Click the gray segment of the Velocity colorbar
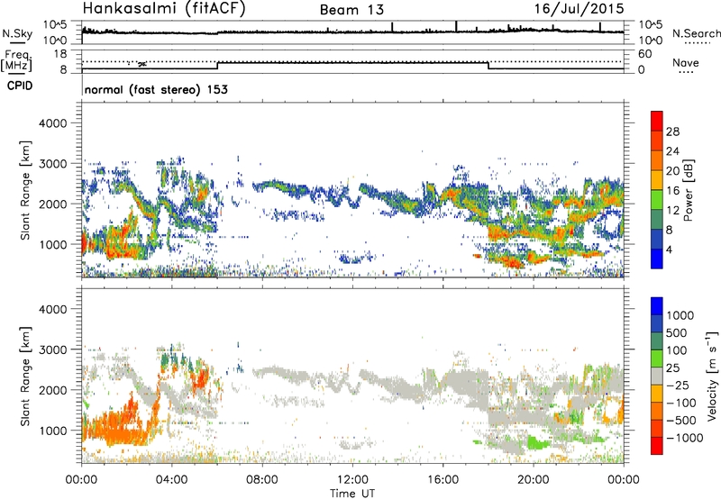Image resolution: width=721 pixels, height=499 pixels. [x=657, y=376]
